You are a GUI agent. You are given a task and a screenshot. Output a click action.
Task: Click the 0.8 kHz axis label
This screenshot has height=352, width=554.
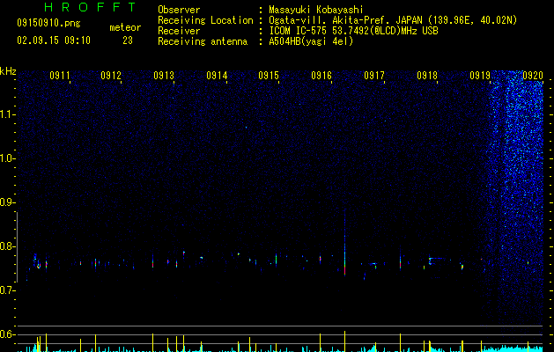tap(8, 246)
